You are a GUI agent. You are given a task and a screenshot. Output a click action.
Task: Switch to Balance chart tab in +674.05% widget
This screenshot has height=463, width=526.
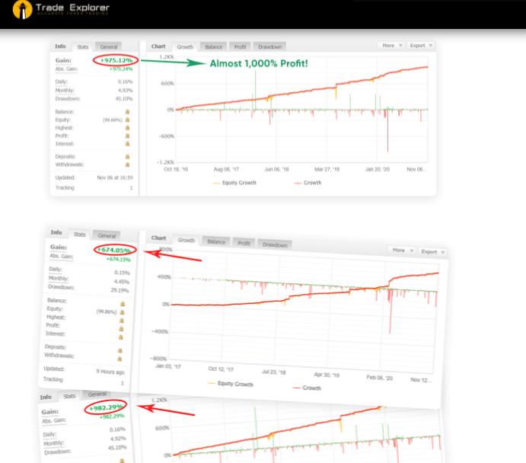(x=216, y=242)
